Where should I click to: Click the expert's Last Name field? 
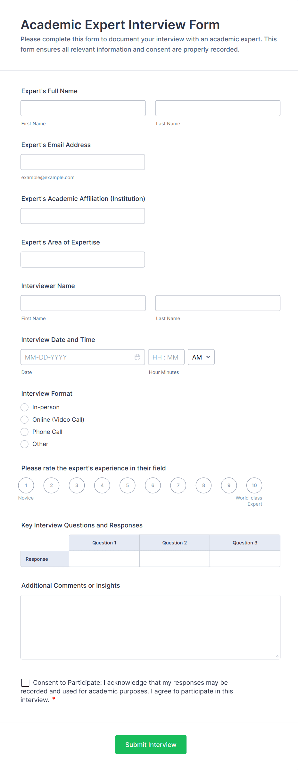coord(218,108)
